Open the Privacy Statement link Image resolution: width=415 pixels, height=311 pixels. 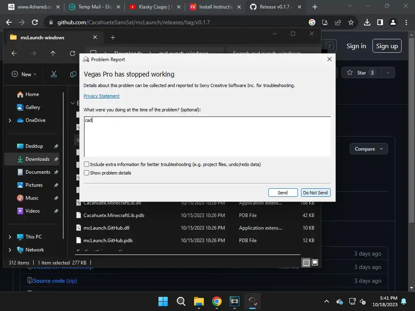[x=101, y=96]
